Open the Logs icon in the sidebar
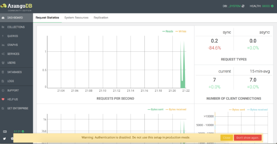The width and height of the screenshot is (277, 144). click(3, 81)
